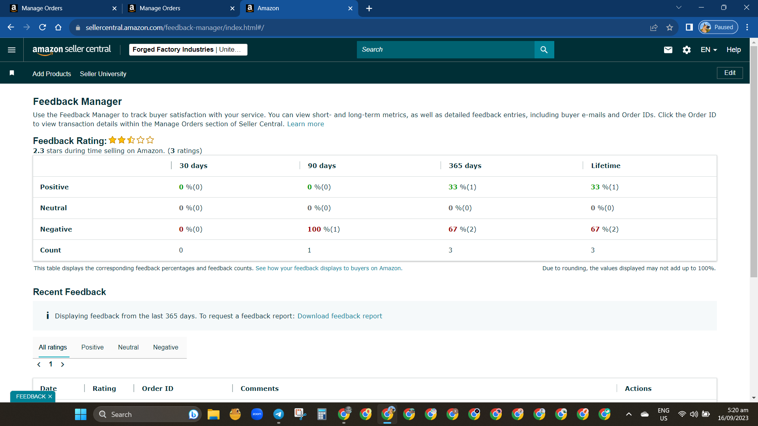758x426 pixels.
Task: Open the Windows Start menu
Action: tap(81, 414)
